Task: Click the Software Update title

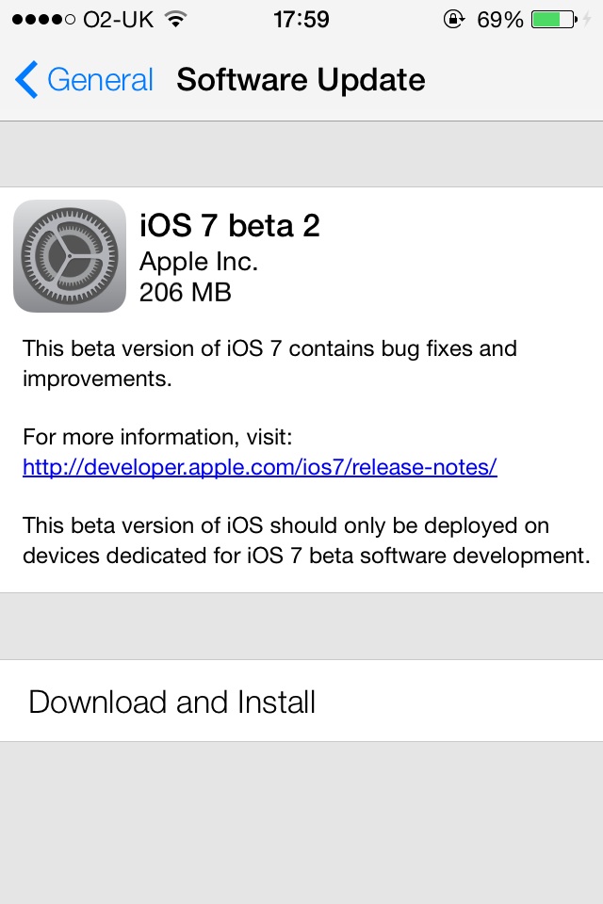Action: (301, 80)
